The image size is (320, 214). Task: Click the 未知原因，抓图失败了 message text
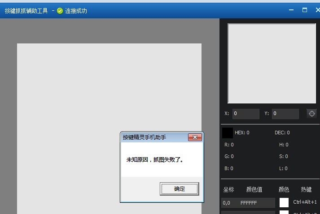[x=155, y=159]
